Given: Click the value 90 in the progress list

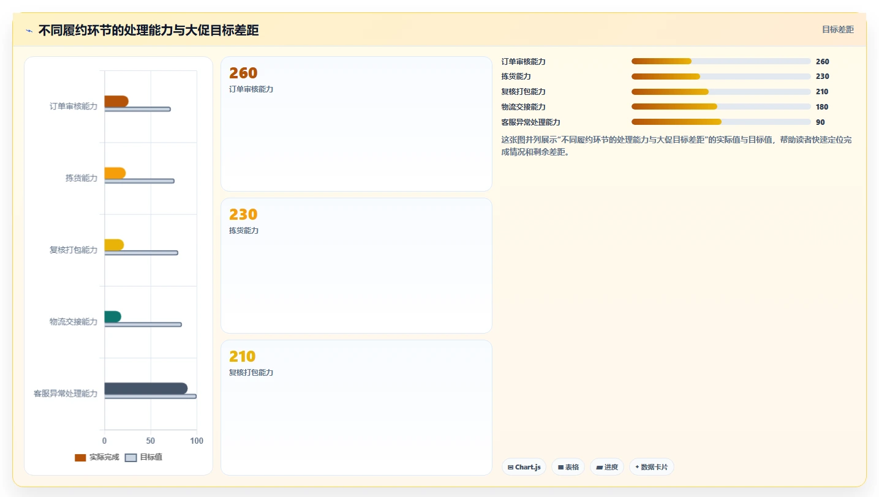Looking at the screenshot, I should (x=820, y=122).
